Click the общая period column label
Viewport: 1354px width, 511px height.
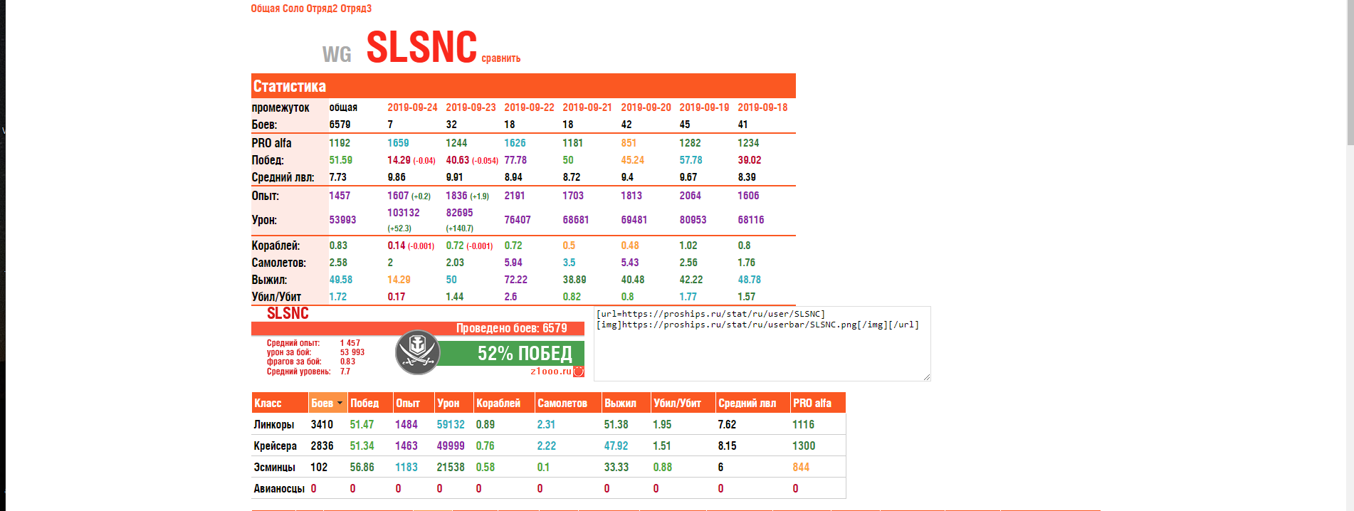pyautogui.click(x=343, y=107)
